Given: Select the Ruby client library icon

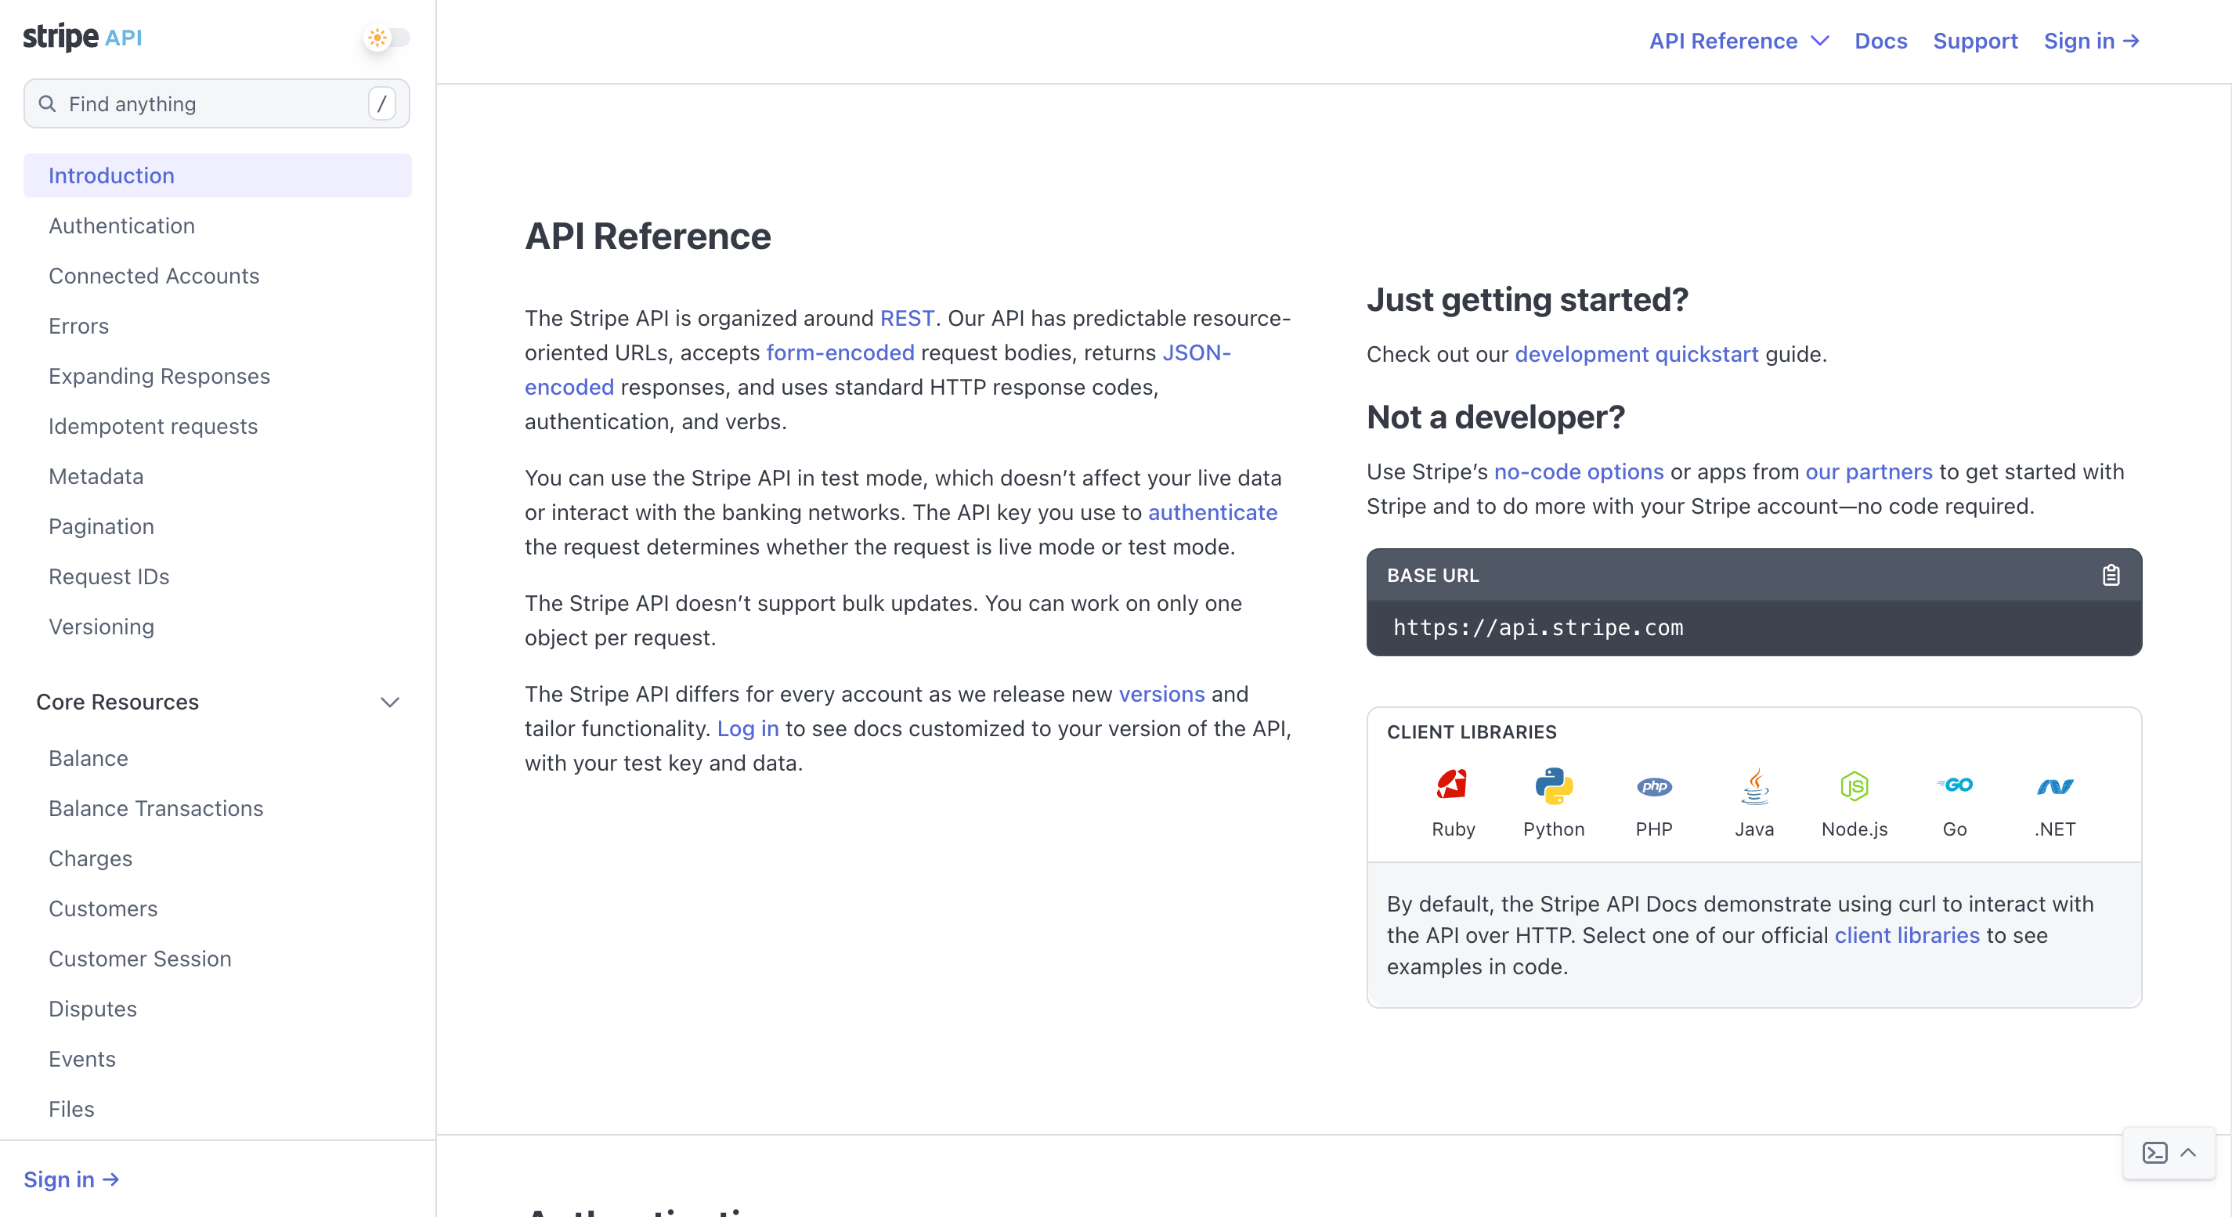Looking at the screenshot, I should click(x=1453, y=785).
